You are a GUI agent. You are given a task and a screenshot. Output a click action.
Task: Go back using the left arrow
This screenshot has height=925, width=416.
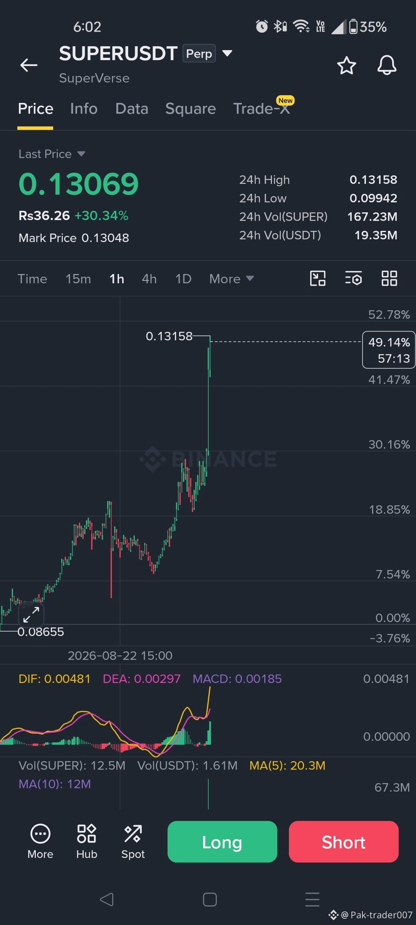(x=29, y=65)
